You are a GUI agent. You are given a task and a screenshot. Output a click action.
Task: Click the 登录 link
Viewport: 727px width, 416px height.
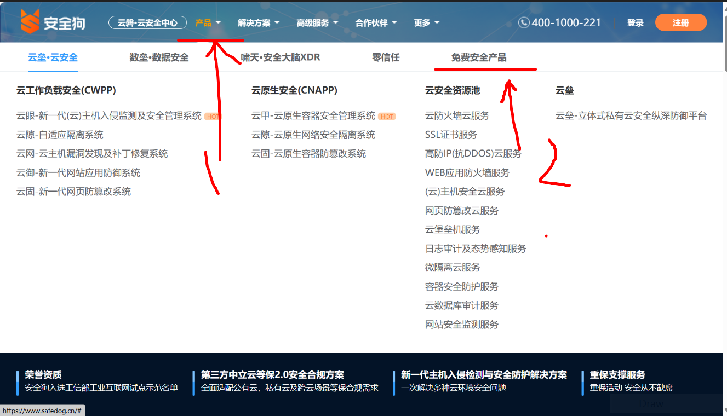click(x=636, y=22)
